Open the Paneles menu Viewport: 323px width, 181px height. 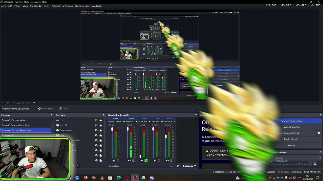point(36,6)
